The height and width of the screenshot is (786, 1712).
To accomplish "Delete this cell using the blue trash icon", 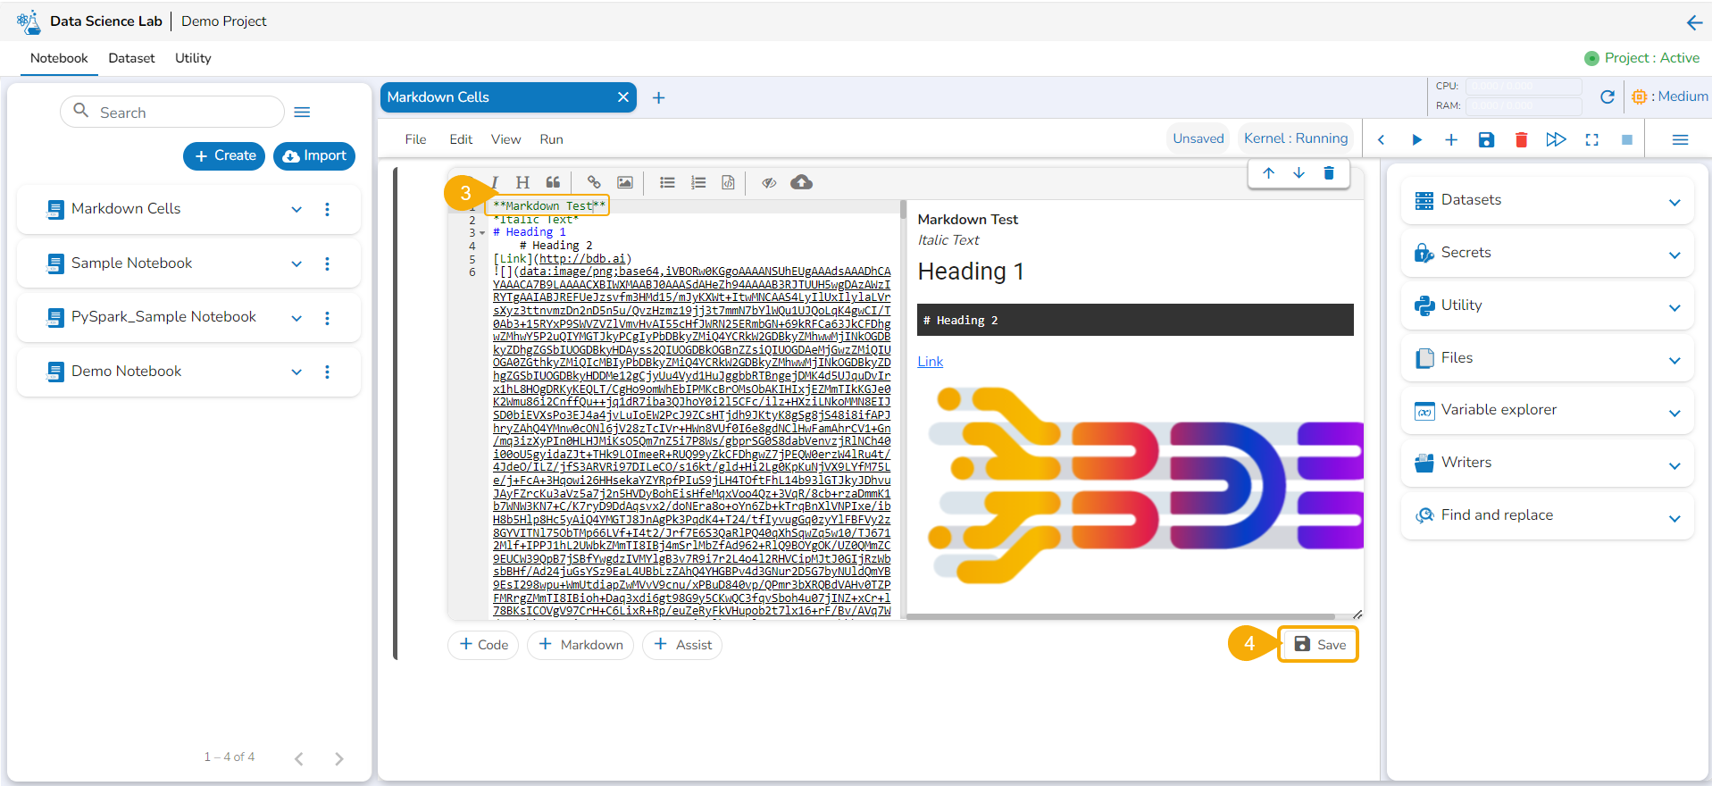I will coord(1329,173).
